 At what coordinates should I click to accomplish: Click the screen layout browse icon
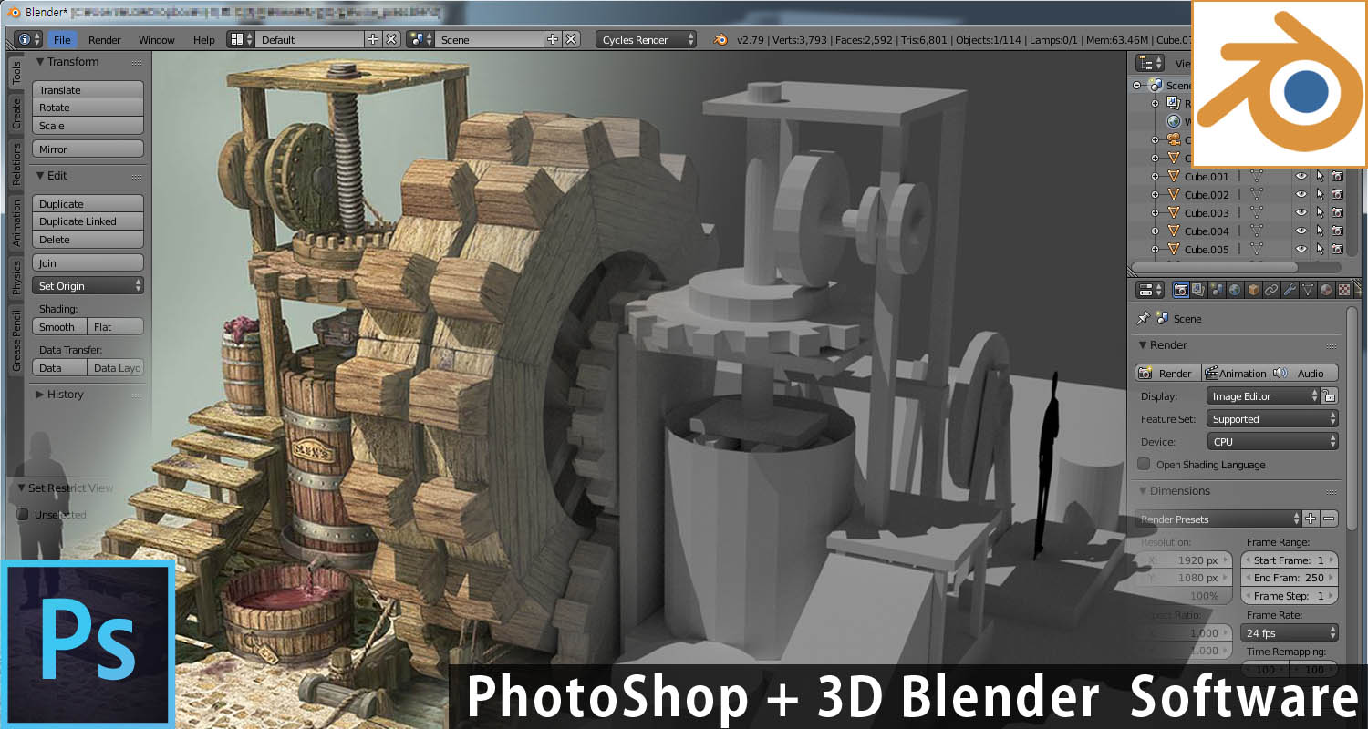[241, 40]
